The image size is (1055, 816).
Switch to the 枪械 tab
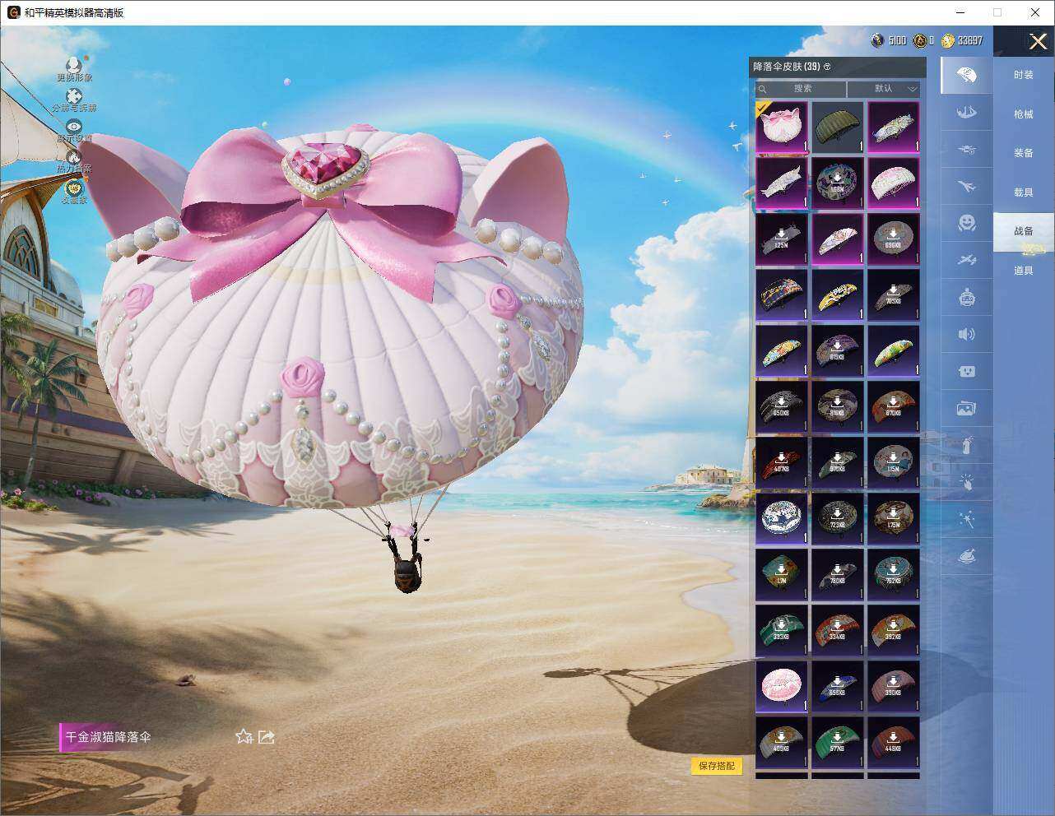pos(1024,114)
